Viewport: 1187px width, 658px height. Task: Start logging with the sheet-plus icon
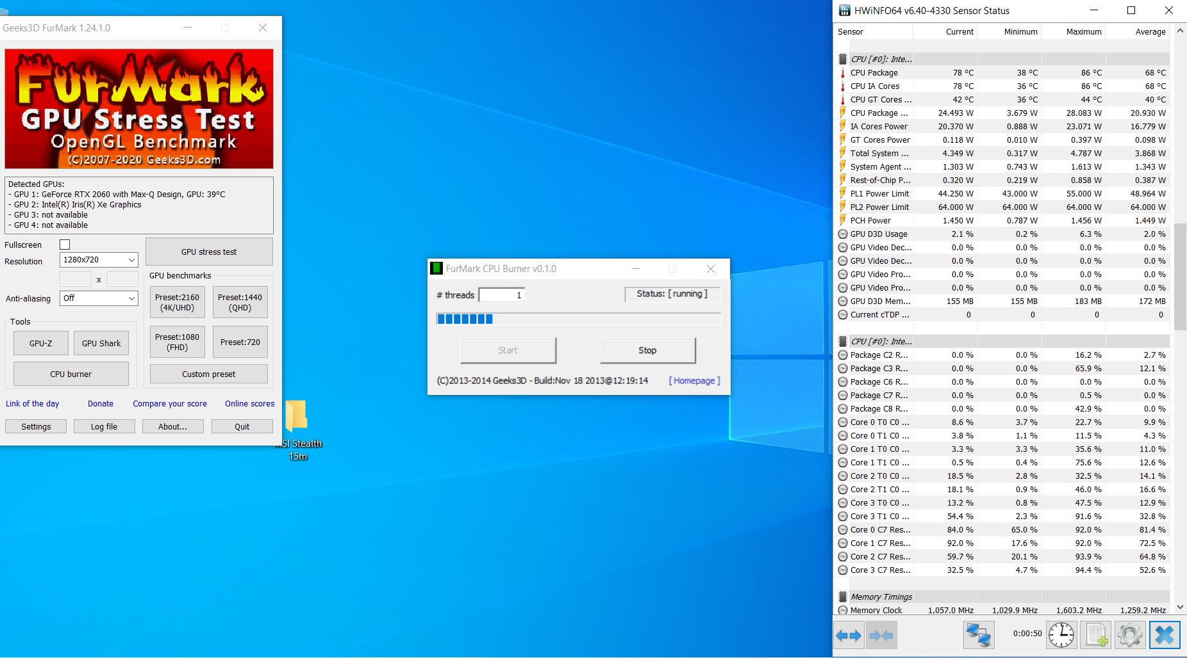tap(1095, 636)
